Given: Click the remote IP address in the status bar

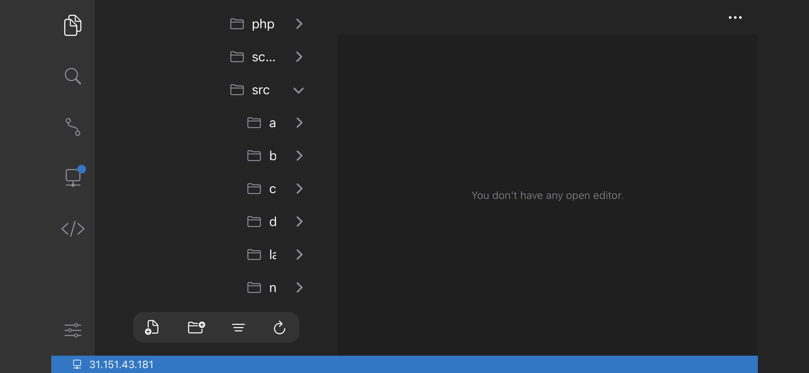Looking at the screenshot, I should [x=121, y=365].
